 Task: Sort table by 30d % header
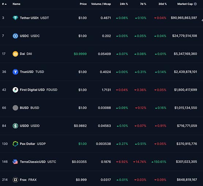click(162, 4)
